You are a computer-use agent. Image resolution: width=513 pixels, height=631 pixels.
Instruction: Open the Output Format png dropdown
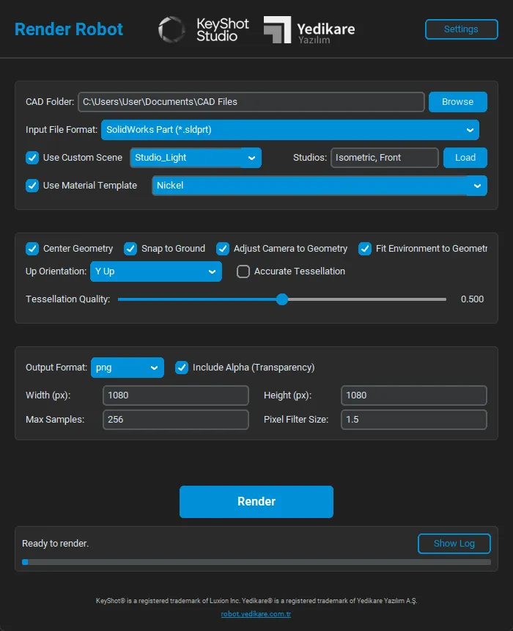tap(128, 368)
